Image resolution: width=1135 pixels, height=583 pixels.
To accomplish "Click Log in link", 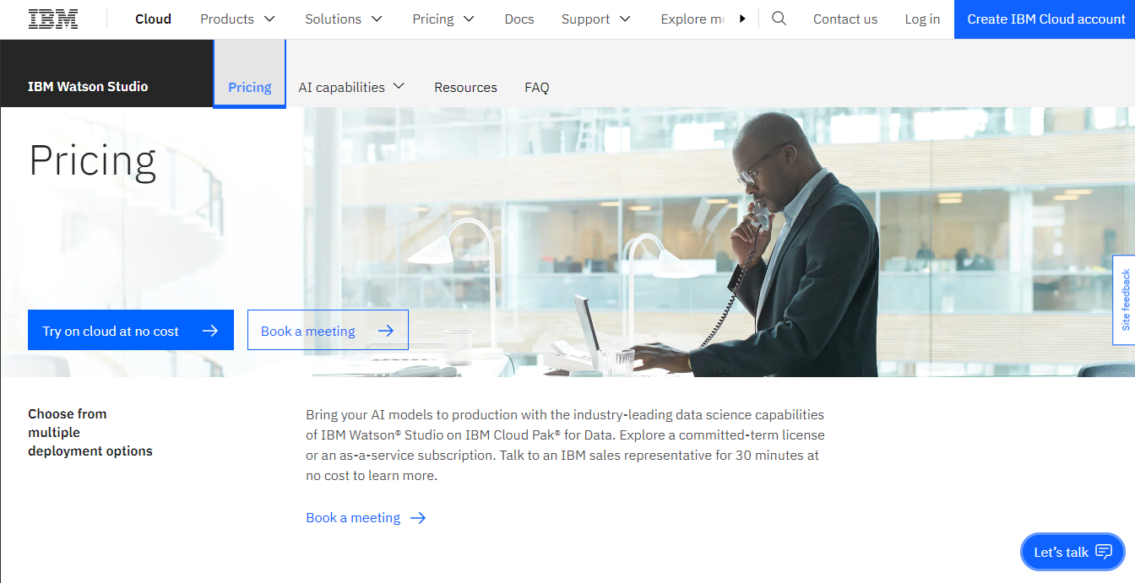I will [x=922, y=19].
